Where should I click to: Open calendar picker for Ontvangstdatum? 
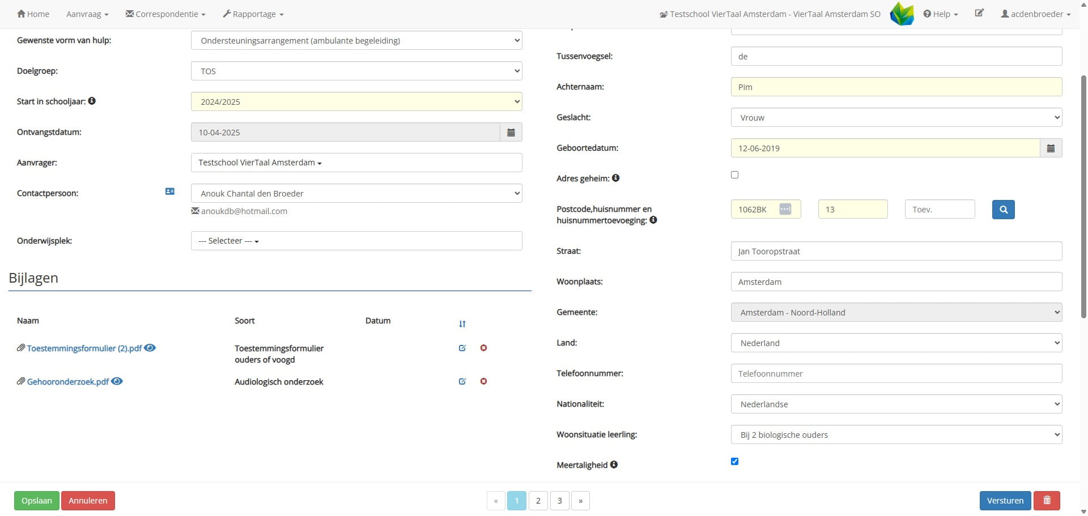click(511, 132)
